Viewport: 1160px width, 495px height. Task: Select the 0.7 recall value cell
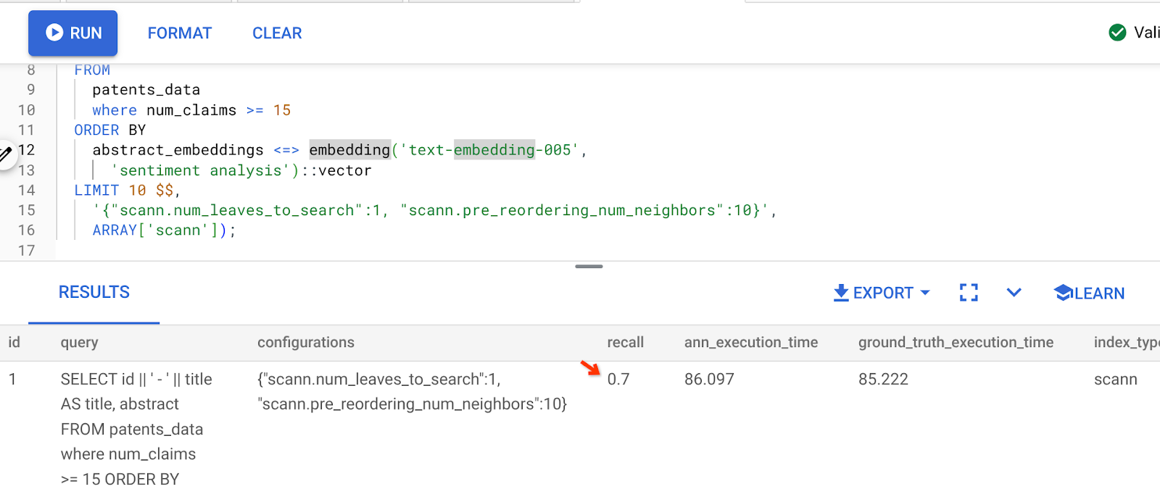coord(618,380)
